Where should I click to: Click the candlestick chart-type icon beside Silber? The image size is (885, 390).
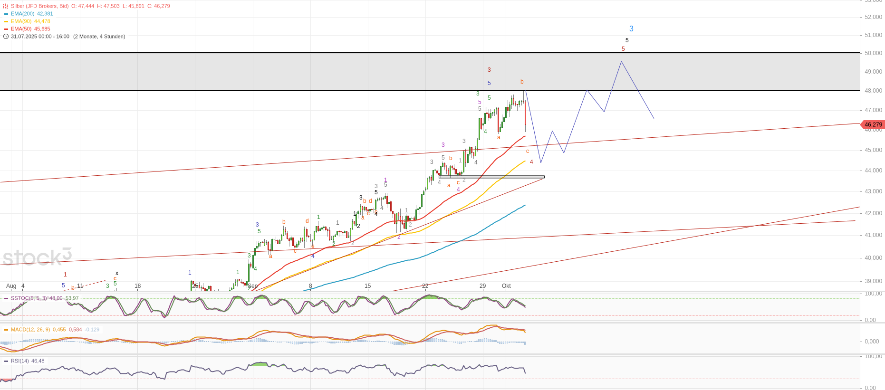click(x=6, y=6)
